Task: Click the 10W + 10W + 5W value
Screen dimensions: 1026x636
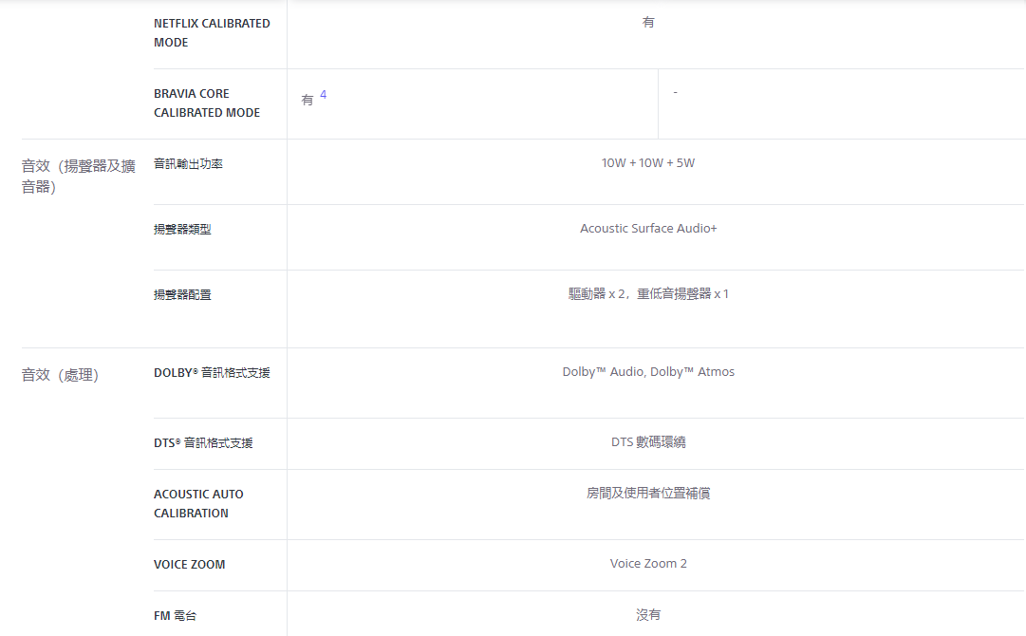Action: (648, 163)
